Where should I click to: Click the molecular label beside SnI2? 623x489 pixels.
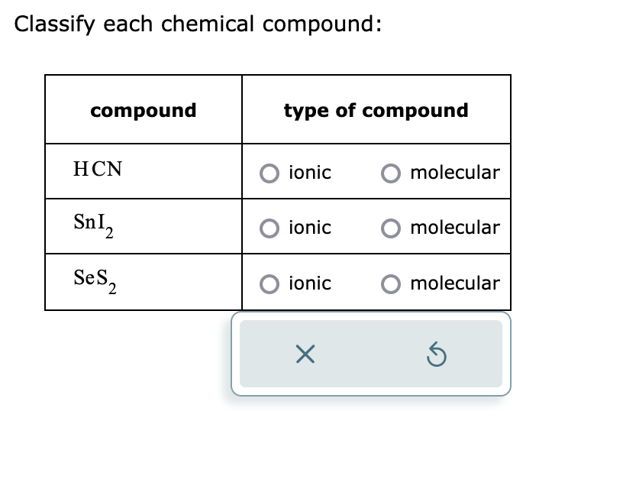click(x=455, y=228)
